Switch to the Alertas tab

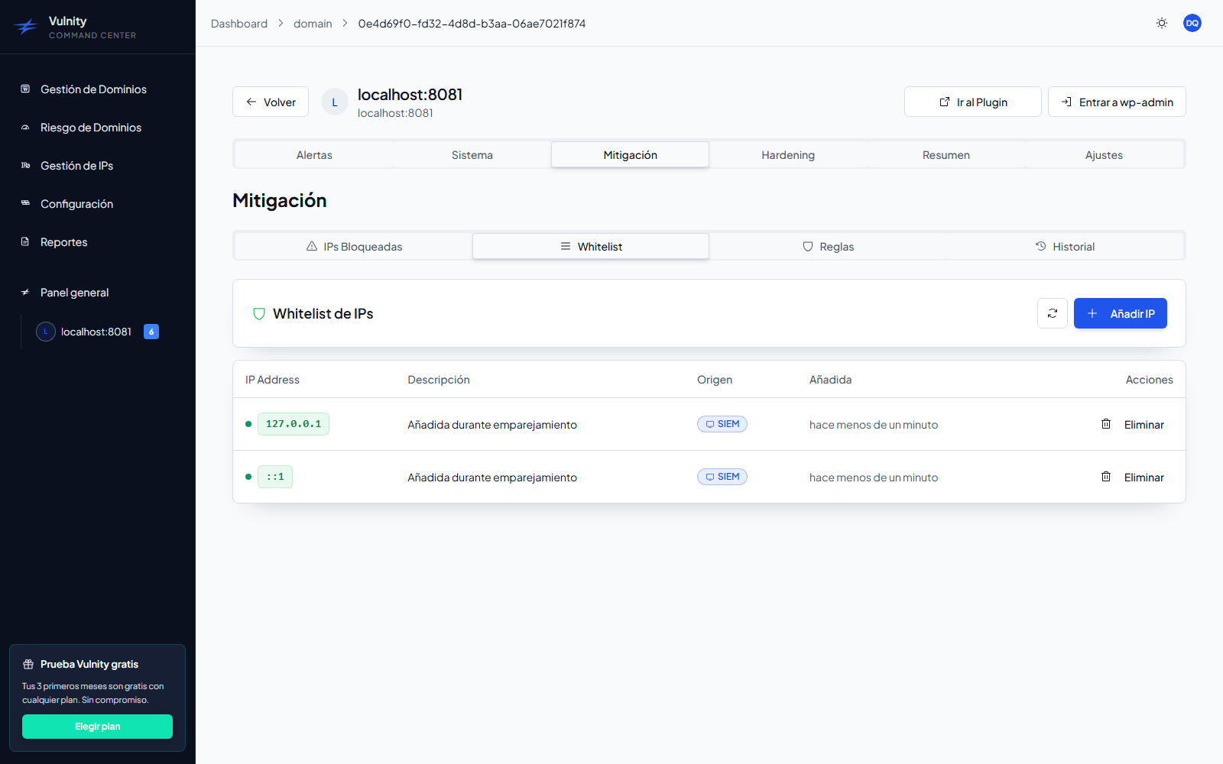coord(314,155)
